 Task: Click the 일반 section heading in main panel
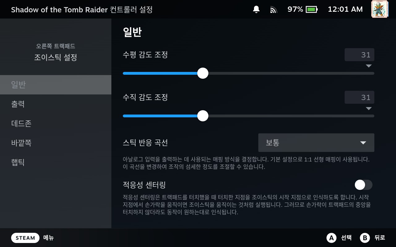[x=132, y=32]
